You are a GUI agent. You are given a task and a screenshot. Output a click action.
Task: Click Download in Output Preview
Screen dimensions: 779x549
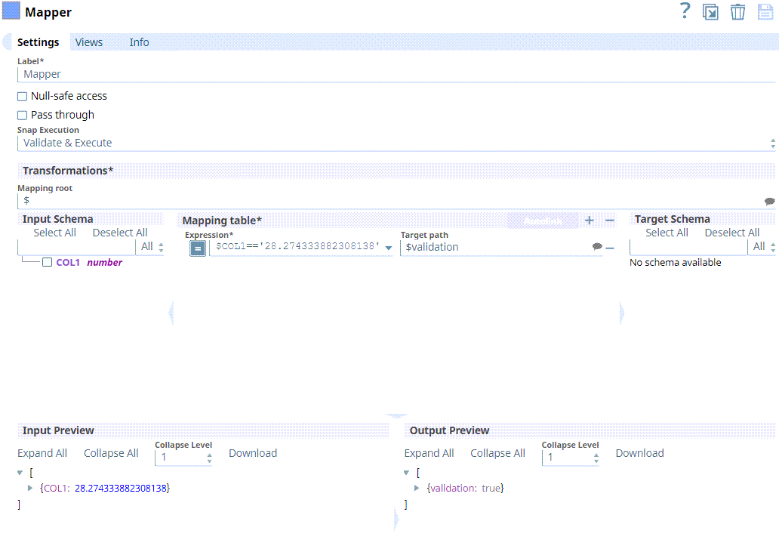639,453
